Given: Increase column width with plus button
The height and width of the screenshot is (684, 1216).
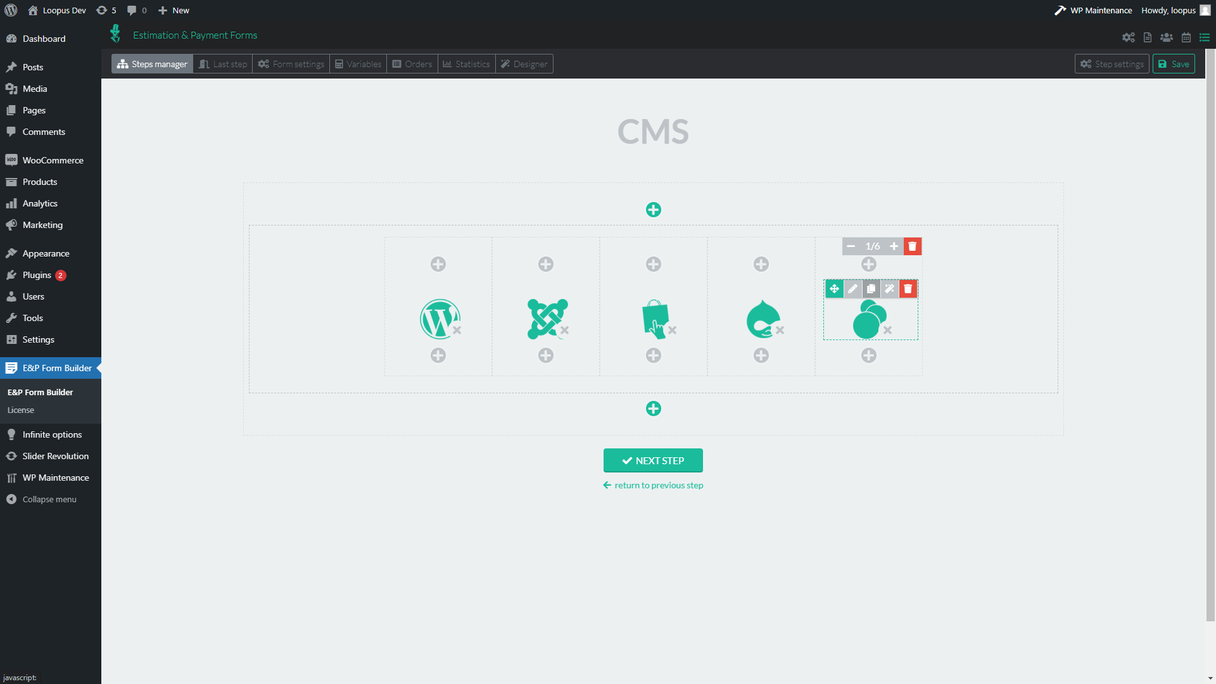Looking at the screenshot, I should pyautogui.click(x=894, y=246).
